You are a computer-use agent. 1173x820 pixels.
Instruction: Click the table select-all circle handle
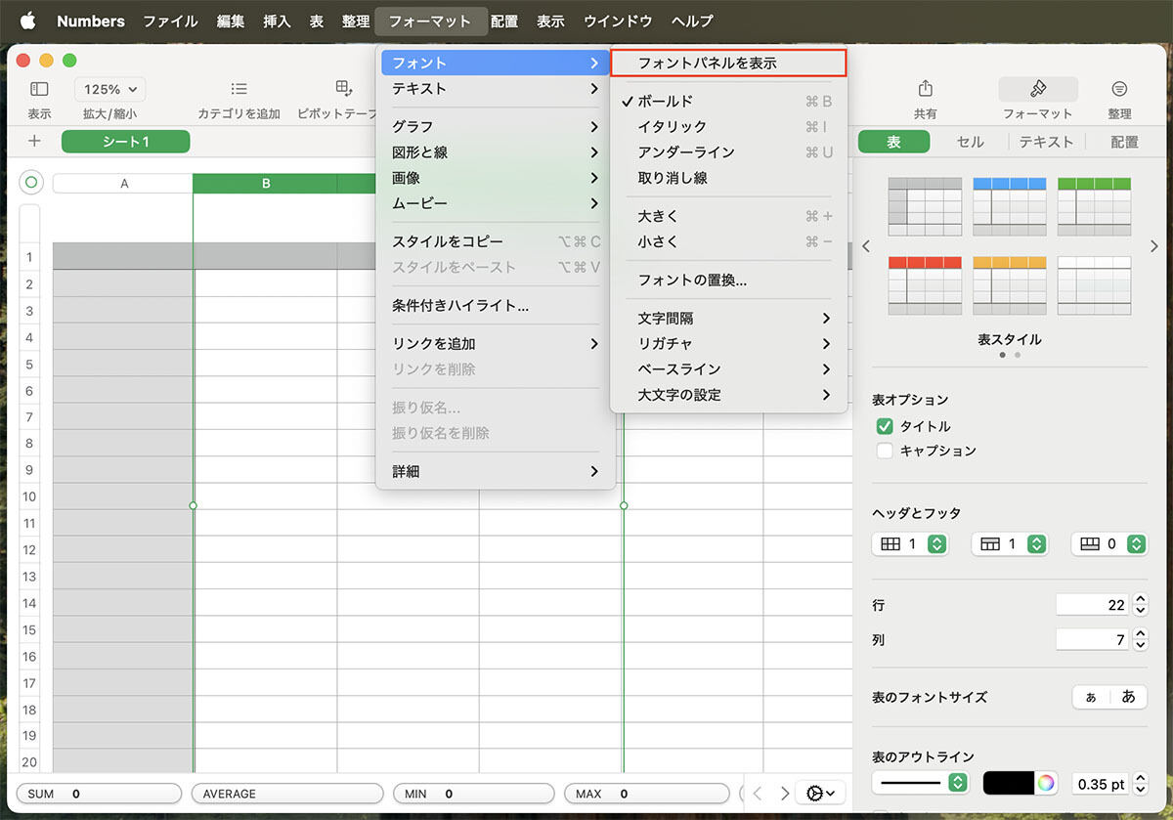31,182
